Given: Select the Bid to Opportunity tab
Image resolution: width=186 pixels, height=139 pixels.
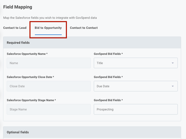Looking at the screenshot, I should [48, 28].
